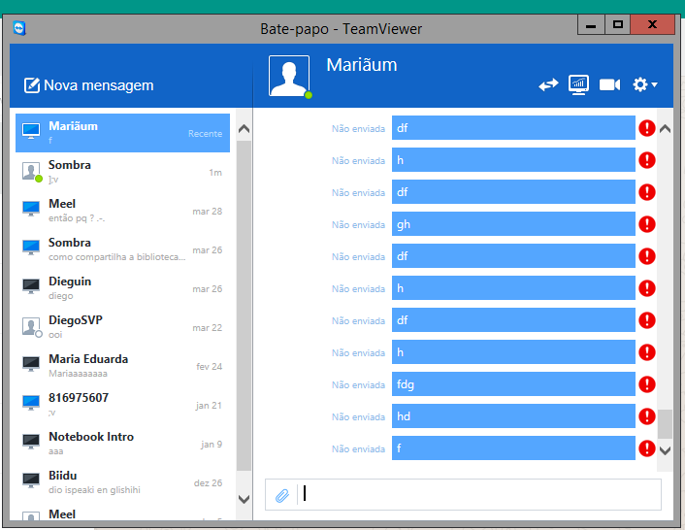Screen dimensions: 685x530
Task: Click the DiegoSVP offline contact avatar icon
Action: click(32, 327)
